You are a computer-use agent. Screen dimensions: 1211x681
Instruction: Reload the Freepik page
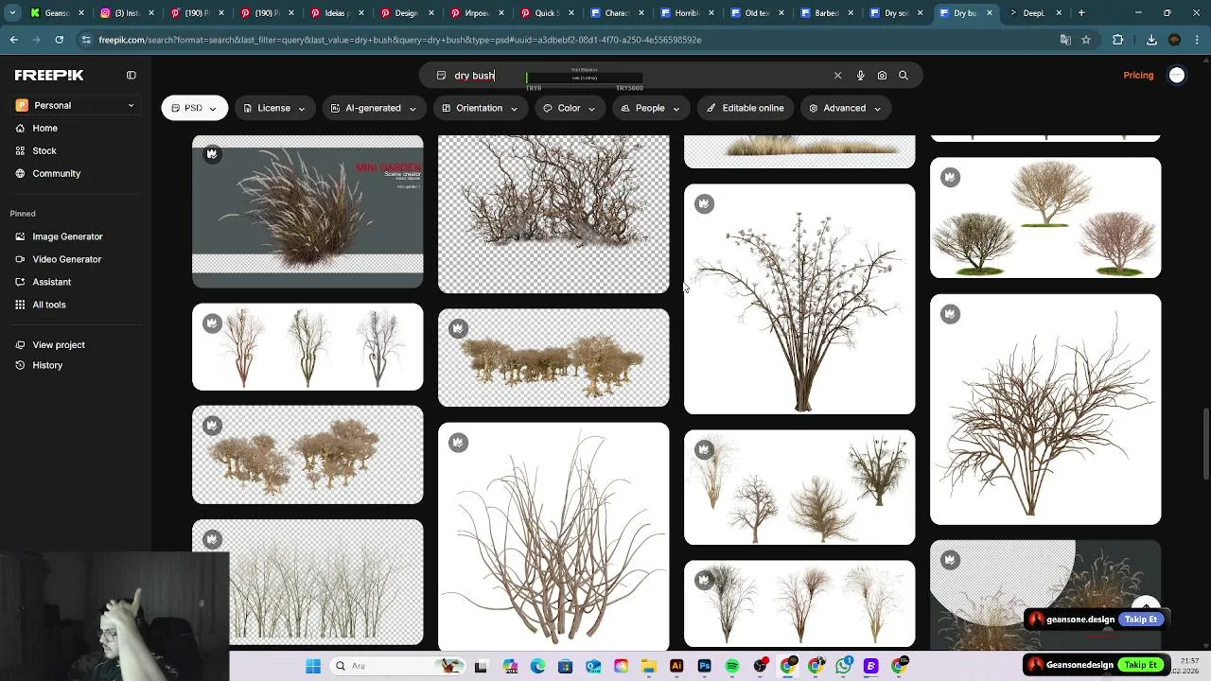coord(59,40)
